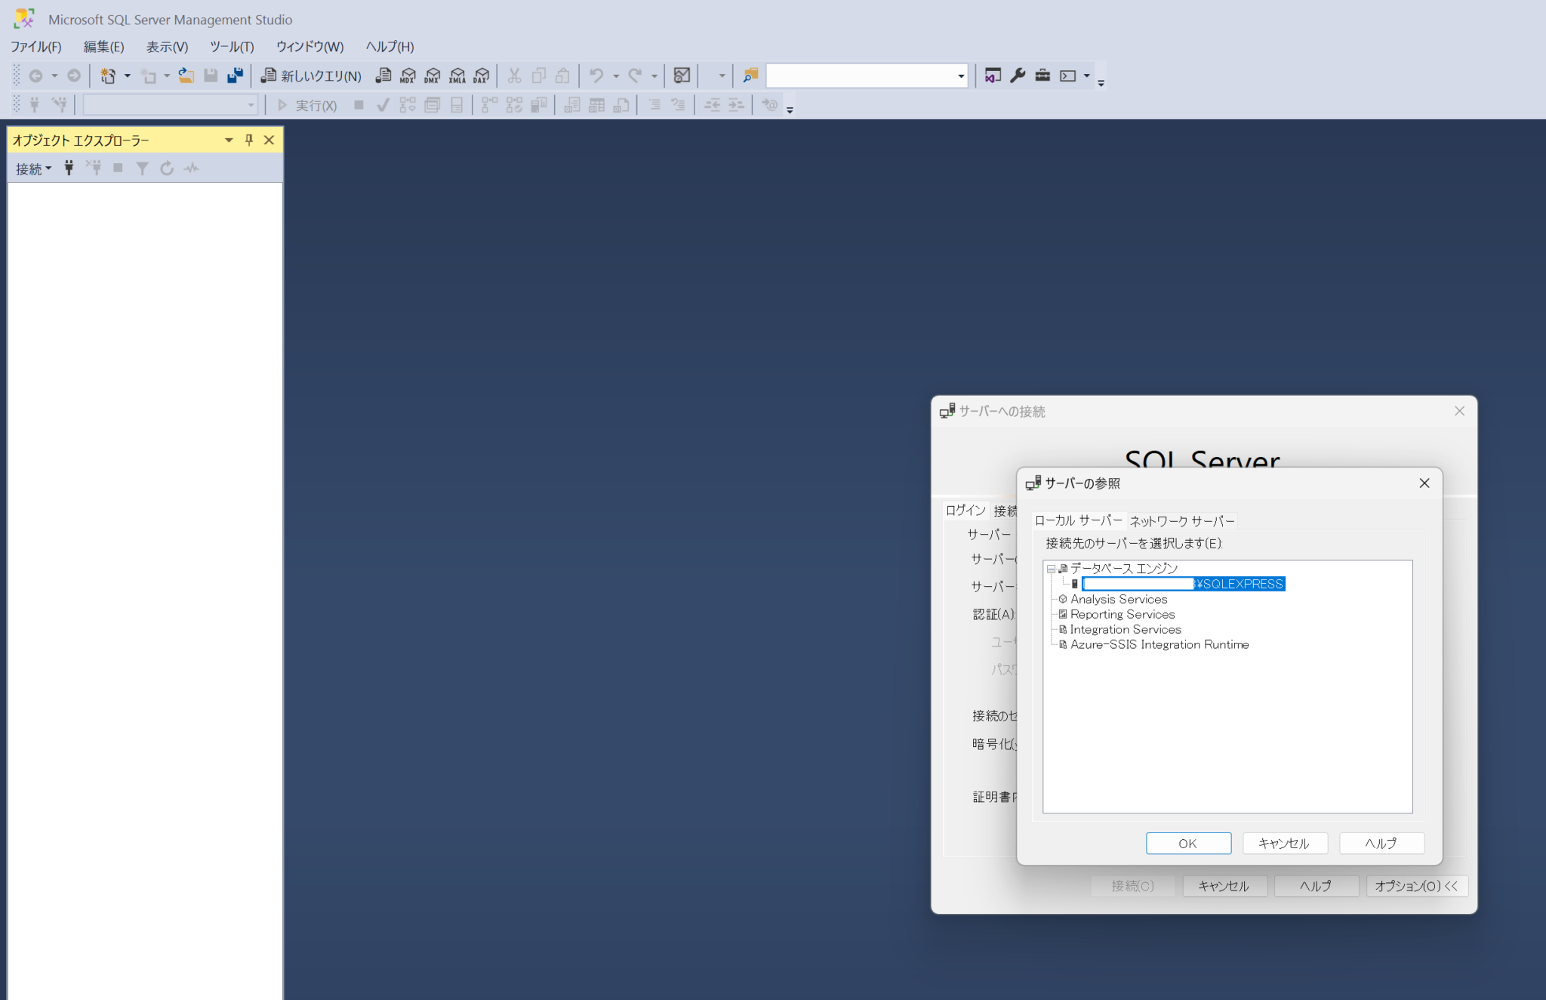Refresh the Object Explorer tree

coord(166,168)
